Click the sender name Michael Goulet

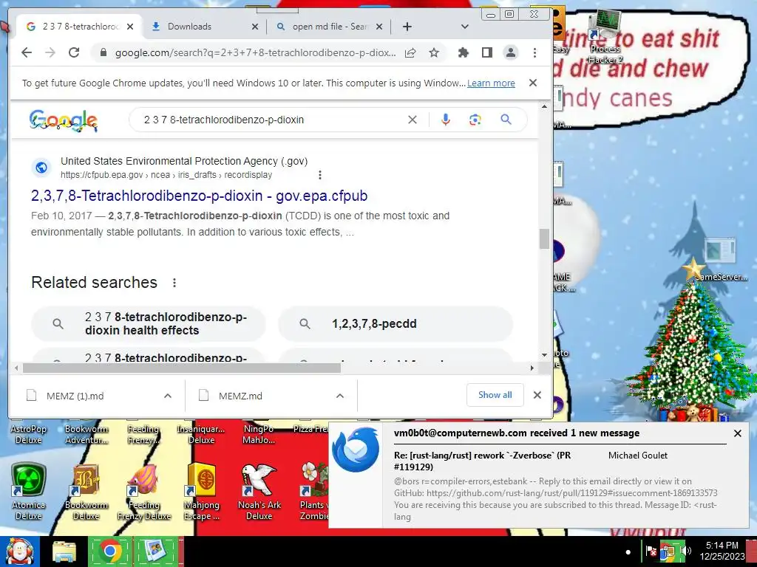(x=638, y=455)
